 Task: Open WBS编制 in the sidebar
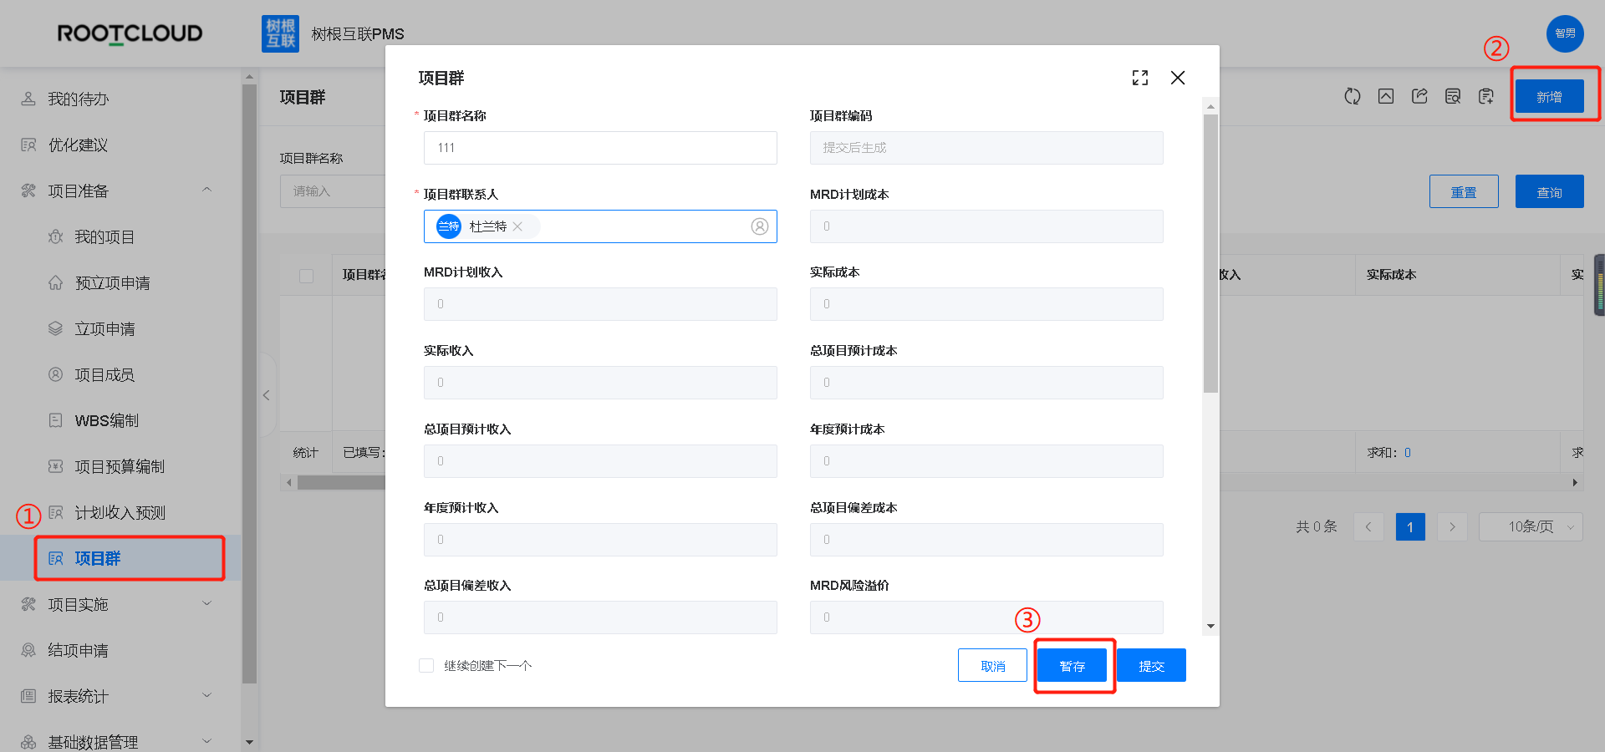tap(106, 420)
